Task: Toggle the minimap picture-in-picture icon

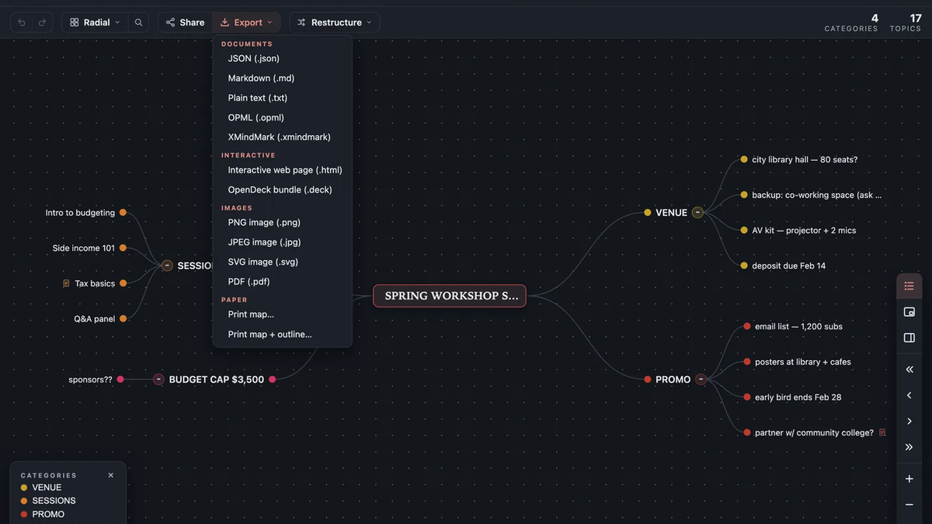Action: pyautogui.click(x=909, y=312)
